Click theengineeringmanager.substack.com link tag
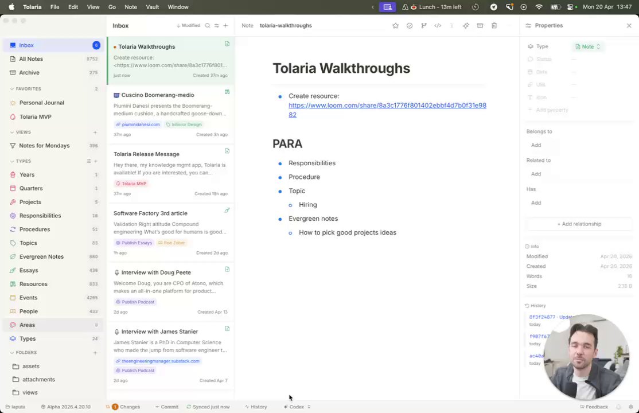The image size is (639, 413). pos(158,361)
